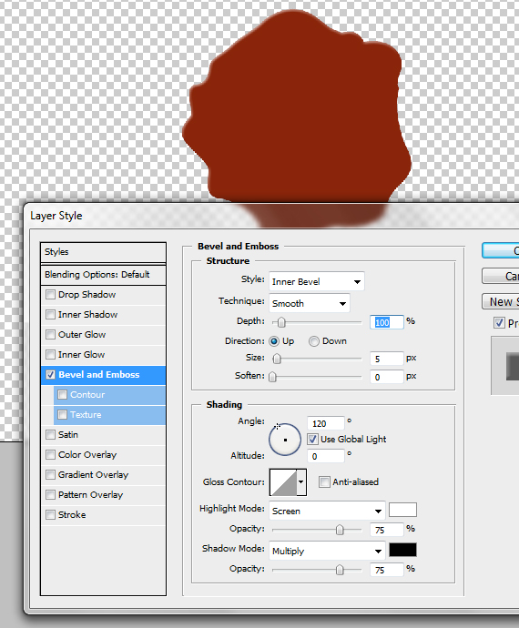The image size is (519, 628).
Task: Click the OK button in Layer Style
Action: point(501,250)
